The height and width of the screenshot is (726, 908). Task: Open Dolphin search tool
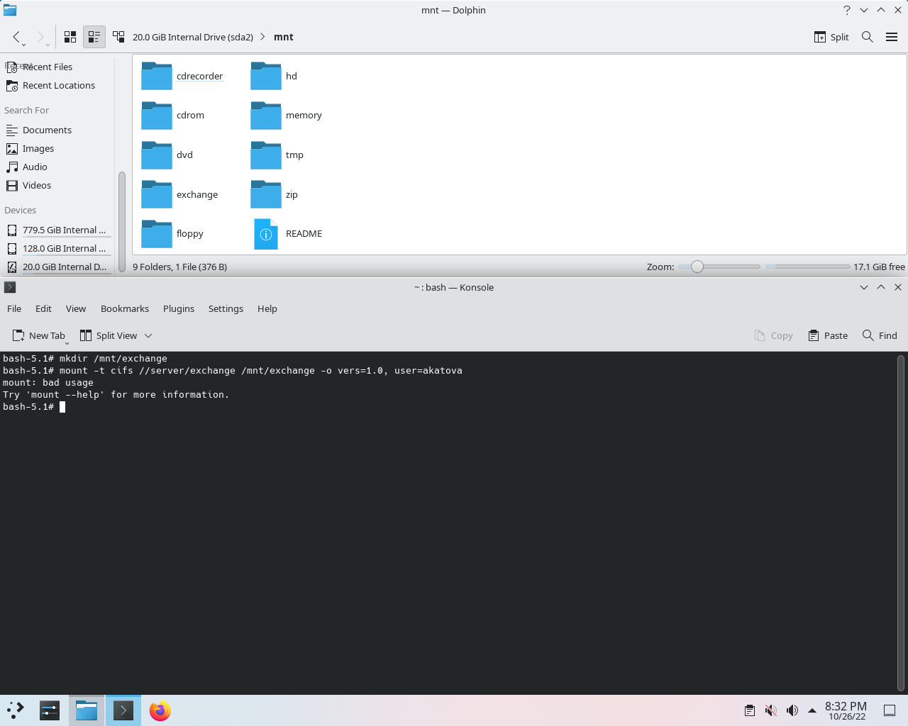867,37
